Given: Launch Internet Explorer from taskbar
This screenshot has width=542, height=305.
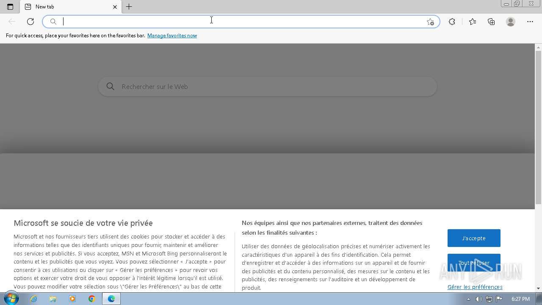Looking at the screenshot, I should [x=33, y=299].
